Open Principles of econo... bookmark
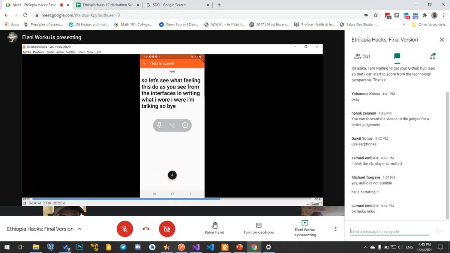Viewport: 450px width, 253px height. pos(43,24)
